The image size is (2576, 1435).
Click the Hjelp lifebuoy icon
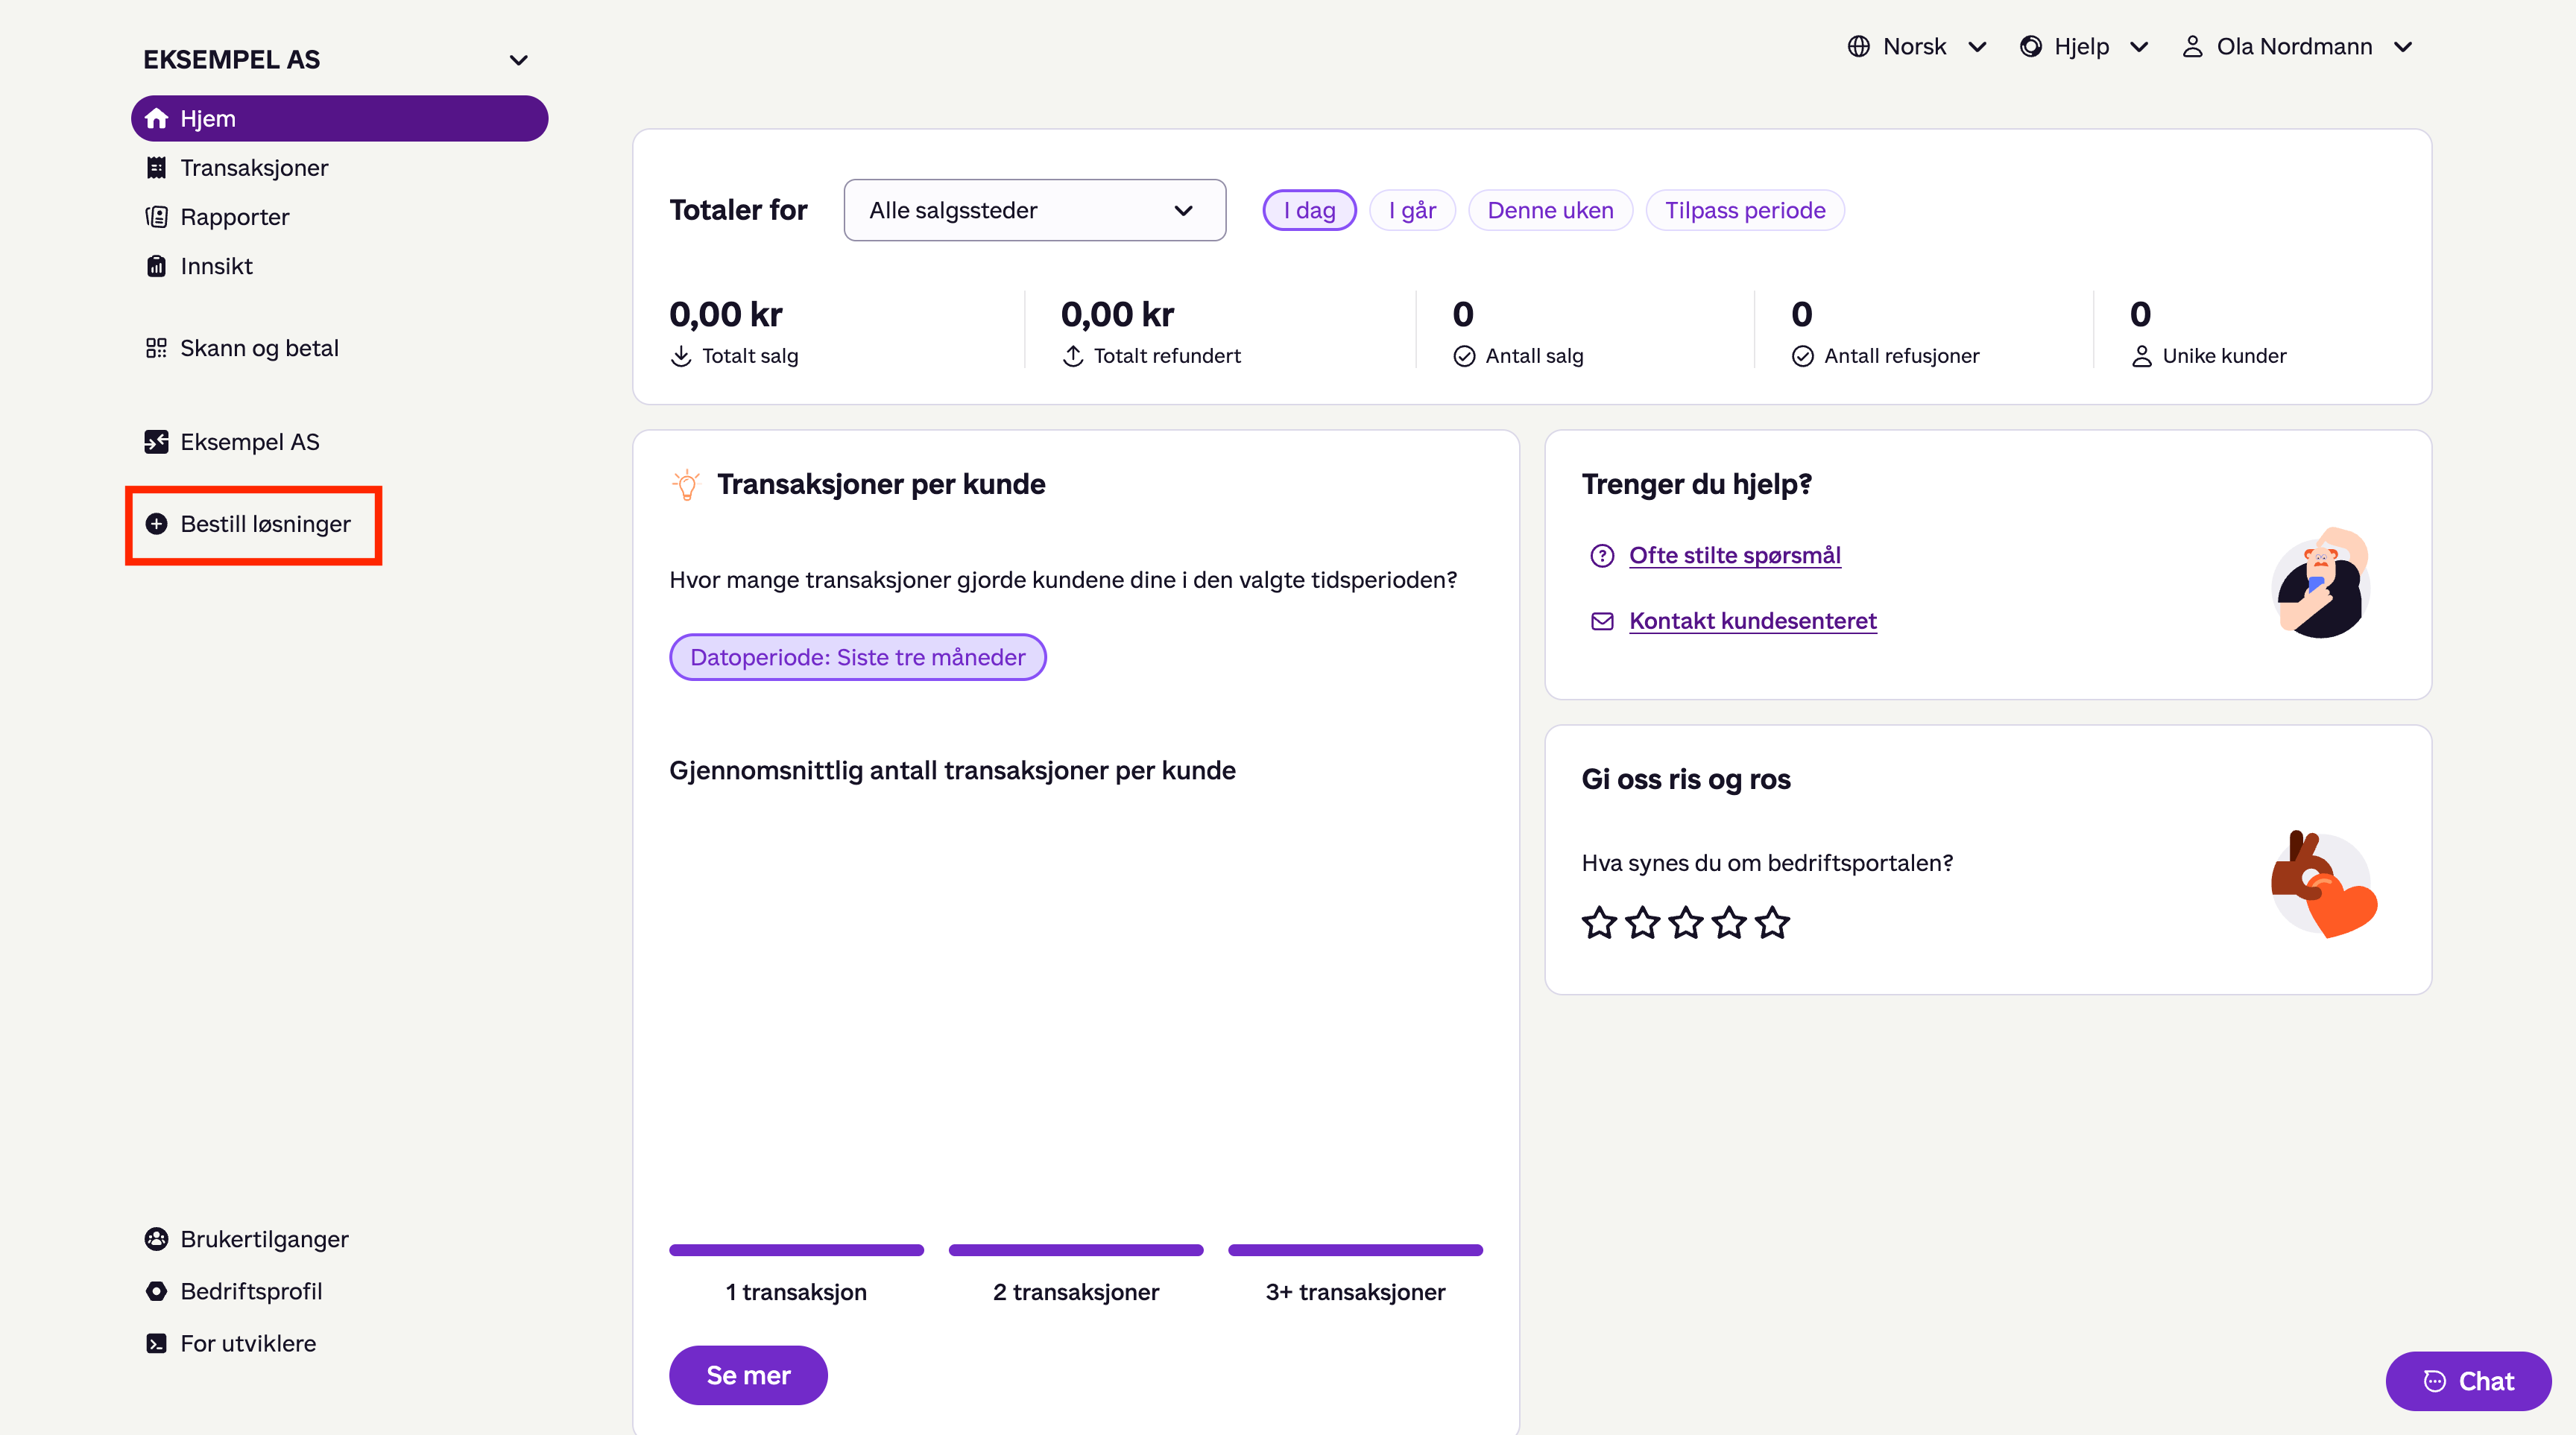coord(2030,47)
